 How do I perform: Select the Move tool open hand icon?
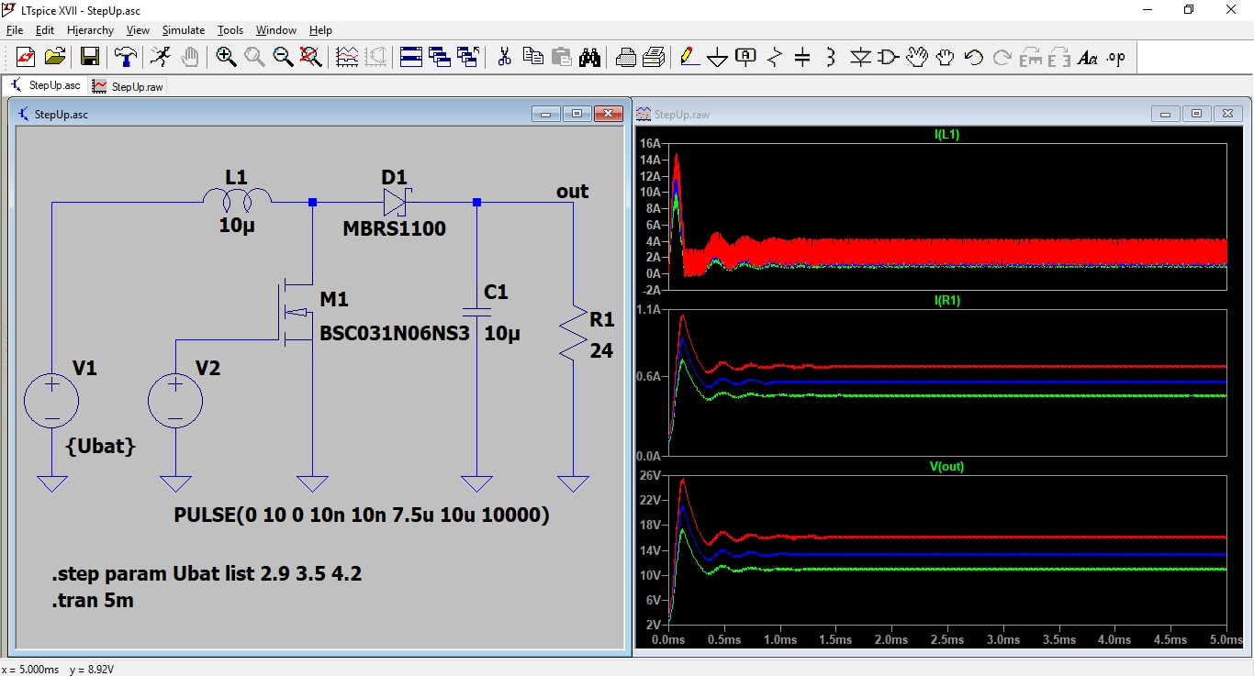click(x=917, y=57)
